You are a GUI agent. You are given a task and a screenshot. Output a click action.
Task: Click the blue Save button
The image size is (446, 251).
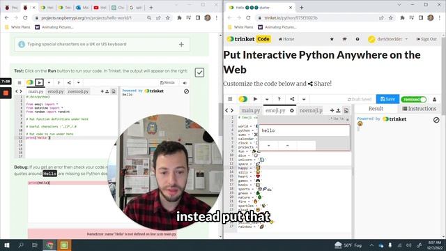387,99
